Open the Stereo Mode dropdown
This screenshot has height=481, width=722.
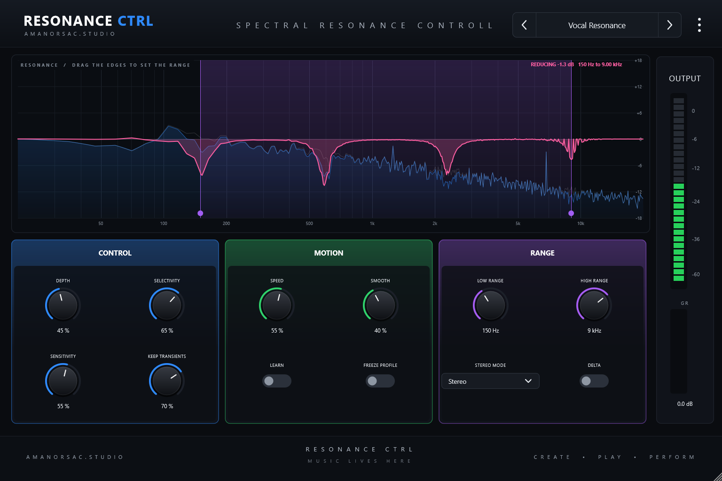click(x=490, y=381)
